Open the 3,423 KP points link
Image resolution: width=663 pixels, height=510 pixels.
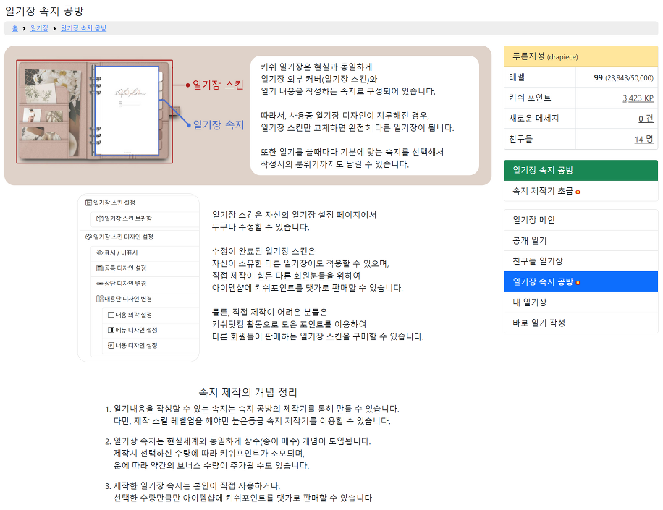638,98
